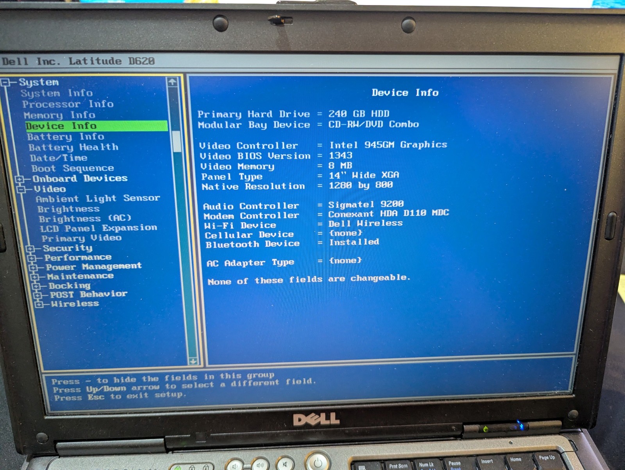
Task: Select System Info in the tree
Action: (57, 93)
